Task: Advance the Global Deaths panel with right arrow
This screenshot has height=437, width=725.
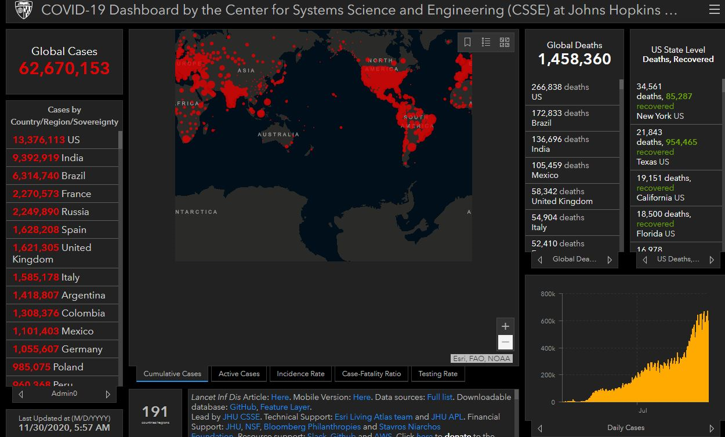Action: [x=610, y=260]
